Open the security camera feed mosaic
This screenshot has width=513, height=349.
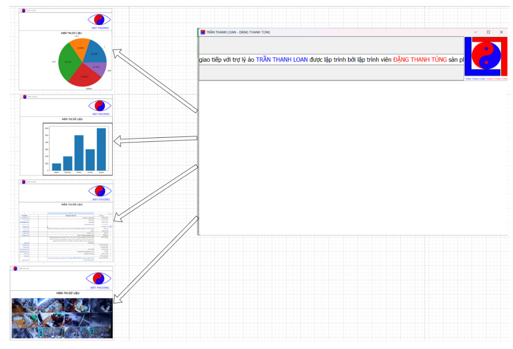pyautogui.click(x=62, y=318)
